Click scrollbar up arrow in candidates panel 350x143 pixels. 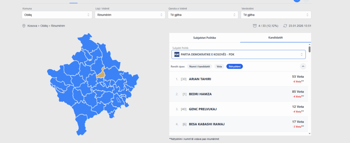tap(310, 44)
